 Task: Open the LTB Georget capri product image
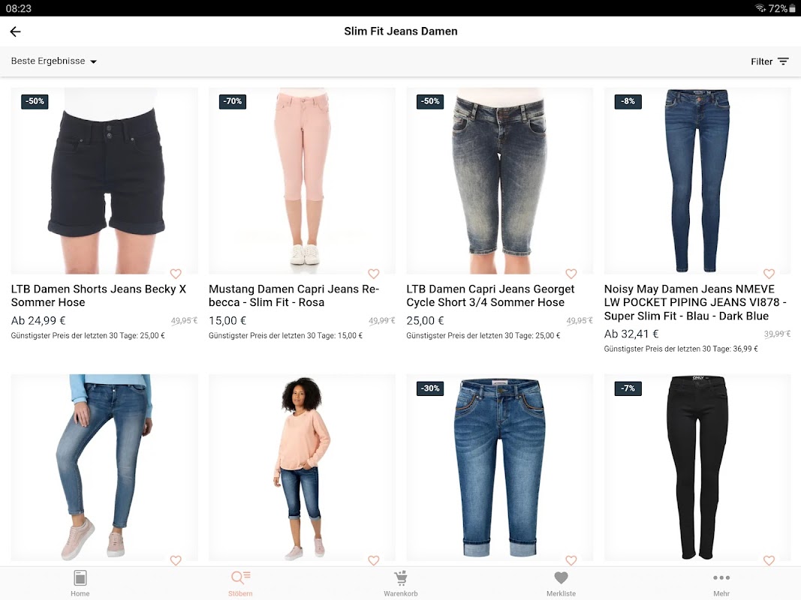[x=500, y=181]
